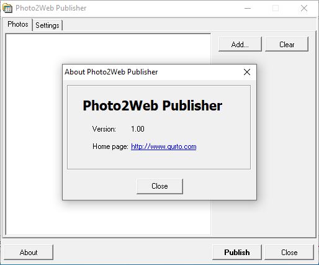Click the bold Publish button

237,253
